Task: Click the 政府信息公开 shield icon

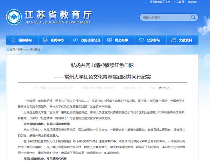Action: [75, 40]
